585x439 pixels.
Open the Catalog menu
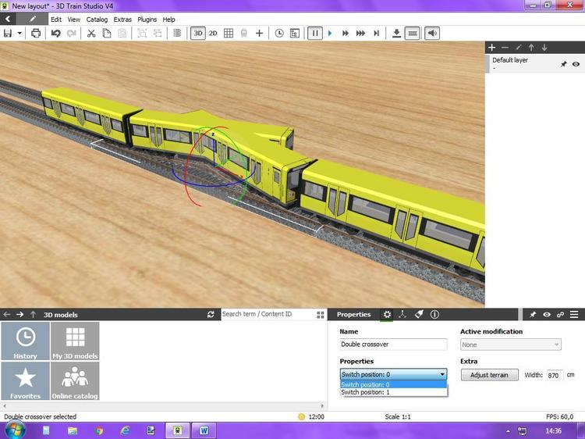coord(97,20)
